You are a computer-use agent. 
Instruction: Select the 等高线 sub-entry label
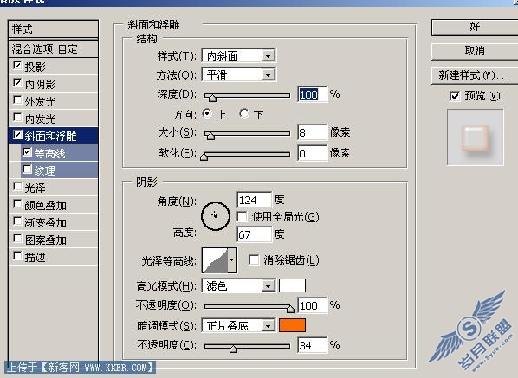click(x=50, y=153)
